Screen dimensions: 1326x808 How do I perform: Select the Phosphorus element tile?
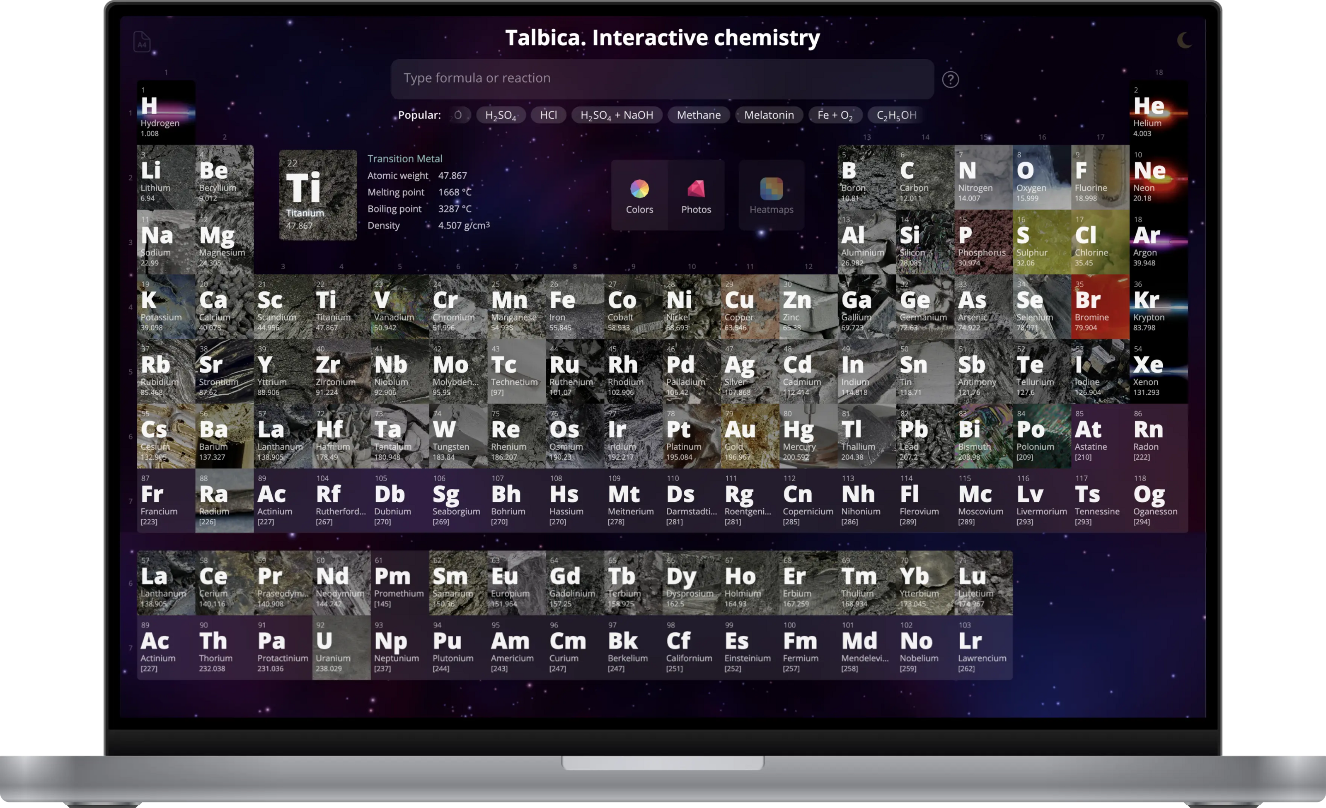[x=983, y=242]
